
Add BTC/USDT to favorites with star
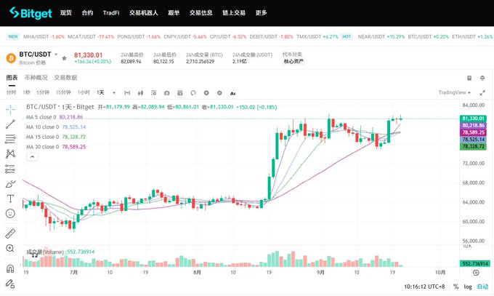tap(64, 58)
